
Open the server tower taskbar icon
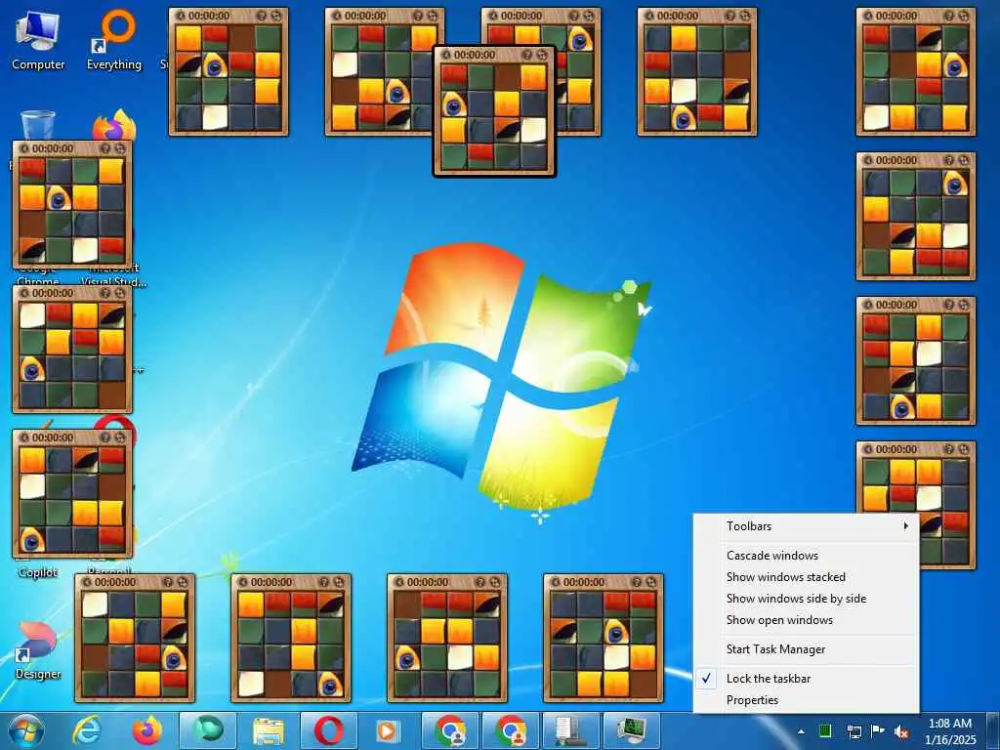(571, 730)
